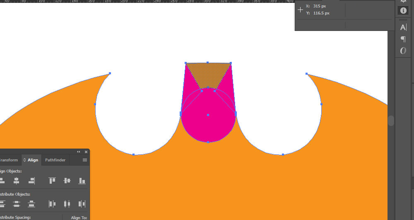Click the right white cutout's top anchor point
The width and height of the screenshot is (414, 220).
coord(306,74)
